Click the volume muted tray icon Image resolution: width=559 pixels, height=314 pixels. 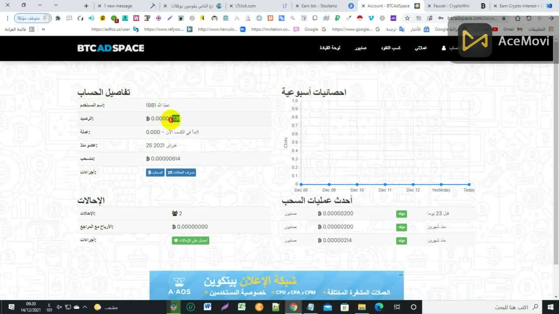(60, 307)
